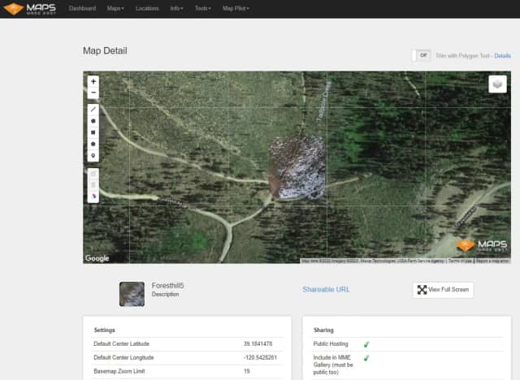Image resolution: width=520 pixels, height=380 pixels.
Task: Open the map layers switcher
Action: tap(497, 84)
